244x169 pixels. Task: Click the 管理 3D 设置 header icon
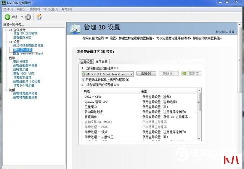coord(75,29)
